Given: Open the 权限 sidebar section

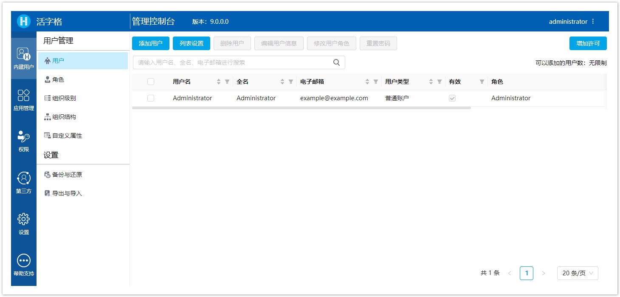Looking at the screenshot, I should [x=24, y=141].
